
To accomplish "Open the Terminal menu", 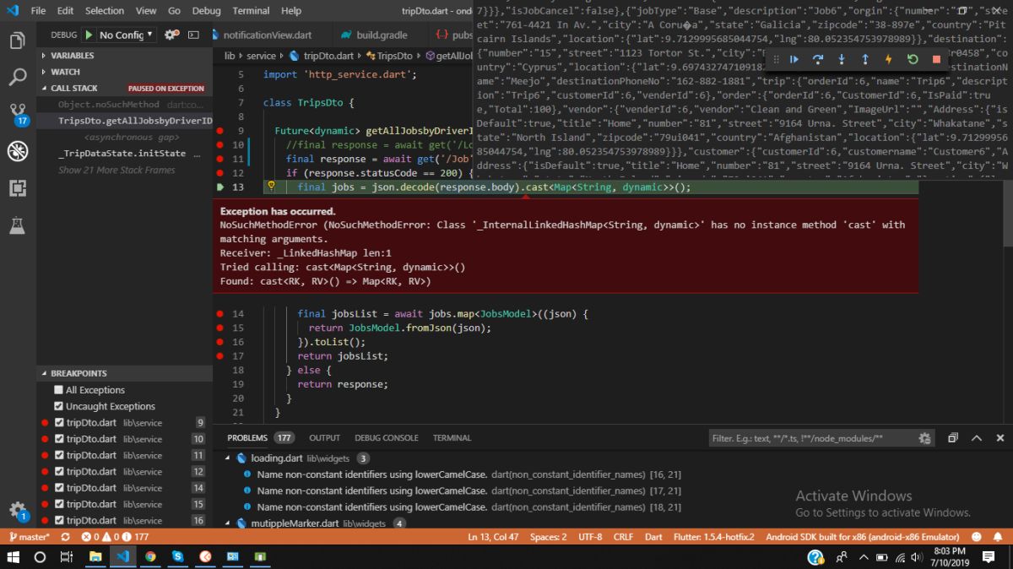I will (x=251, y=11).
